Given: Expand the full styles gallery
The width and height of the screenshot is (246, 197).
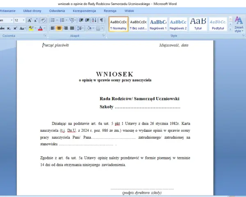Looking at the screenshot, I should (230, 29).
